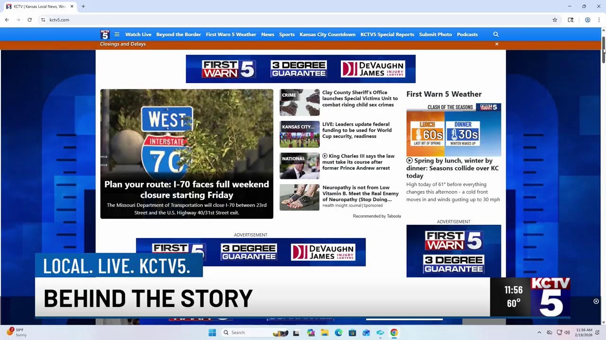Open the Task View taskbar icon
Screen dimensions: 606x340
tap(296, 332)
